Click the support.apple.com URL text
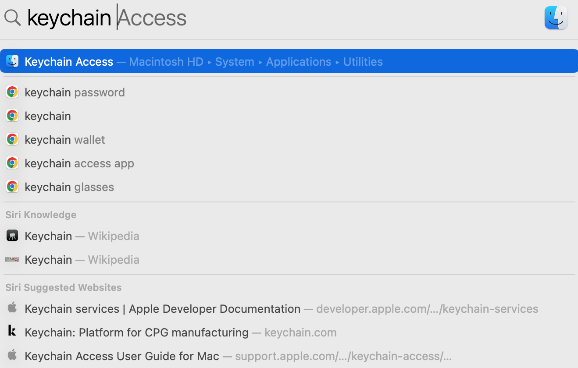 coord(343,356)
